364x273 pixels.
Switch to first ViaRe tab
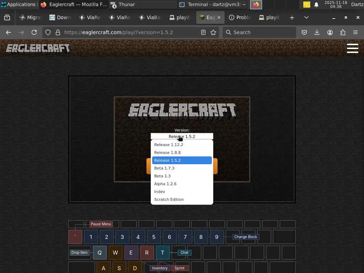90,17
